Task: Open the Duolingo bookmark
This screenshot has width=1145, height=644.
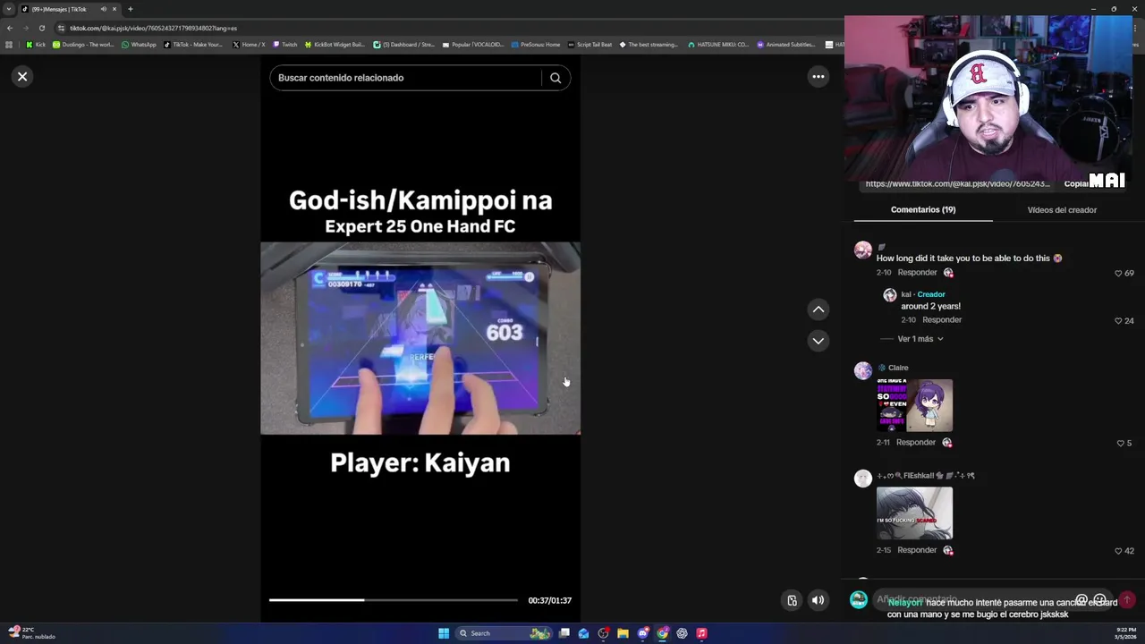Action: point(83,45)
